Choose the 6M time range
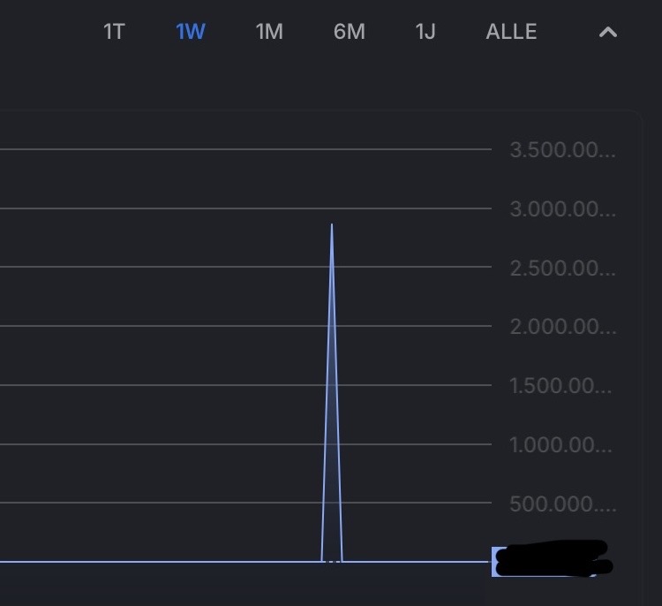 [x=350, y=32]
